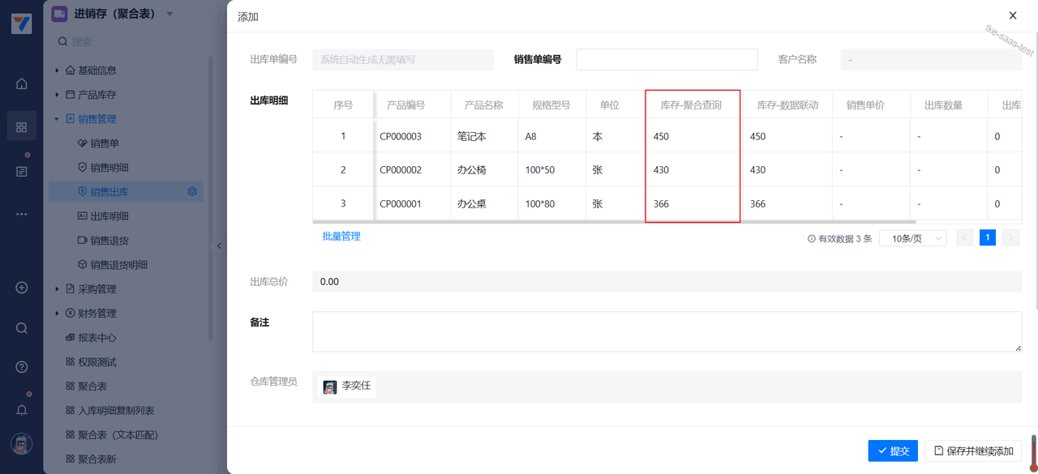This screenshot has height=474, width=1038.
Task: Open the apps grid icon in sidebar
Action: [x=22, y=127]
